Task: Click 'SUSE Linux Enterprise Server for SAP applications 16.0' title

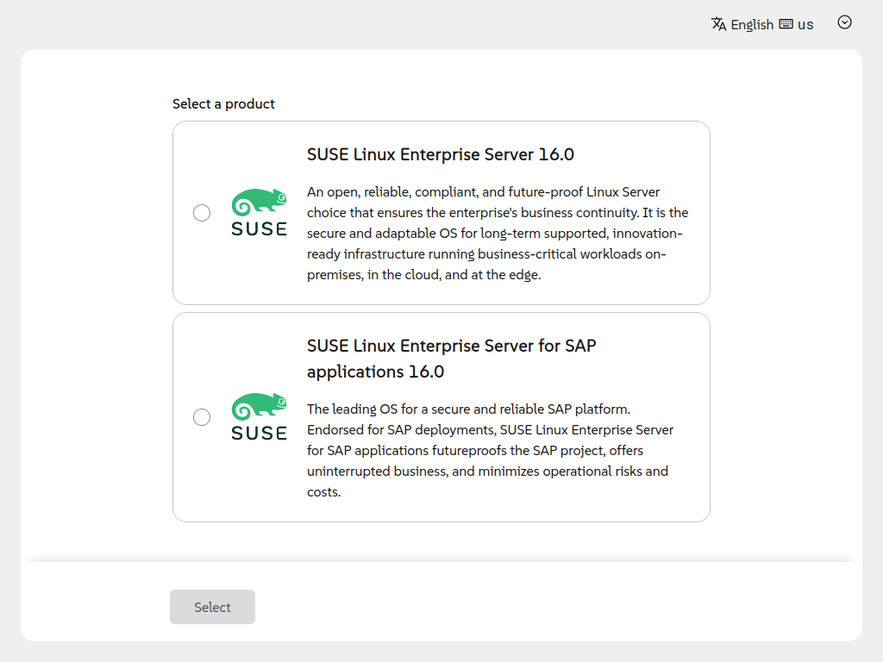Action: point(452,359)
